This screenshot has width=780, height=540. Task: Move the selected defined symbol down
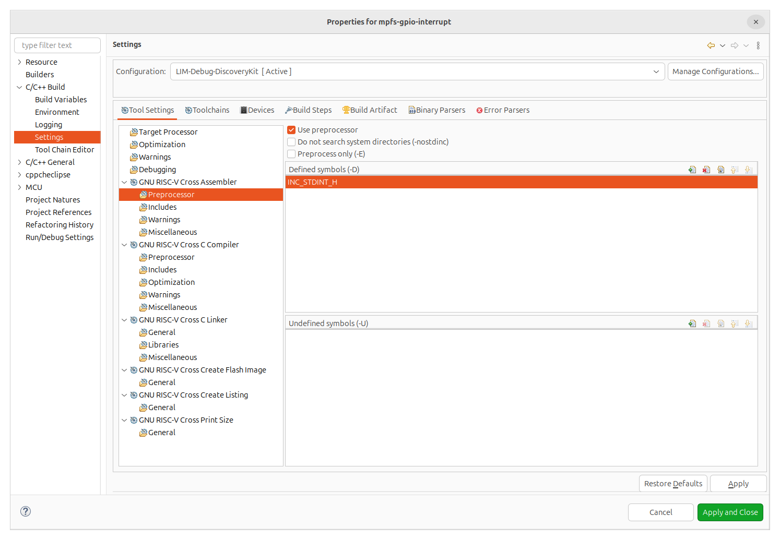click(748, 169)
